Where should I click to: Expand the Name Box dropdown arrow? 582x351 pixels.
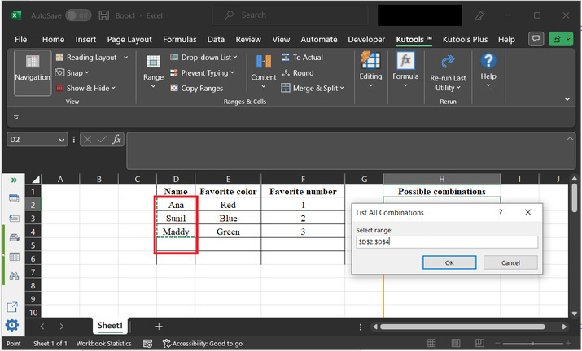click(x=62, y=140)
